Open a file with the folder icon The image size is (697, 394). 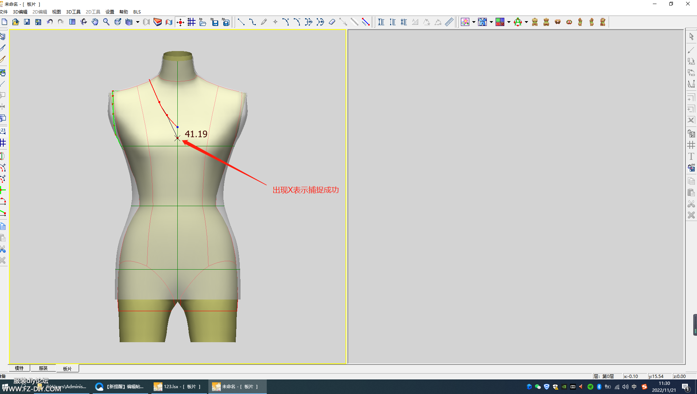tap(16, 22)
